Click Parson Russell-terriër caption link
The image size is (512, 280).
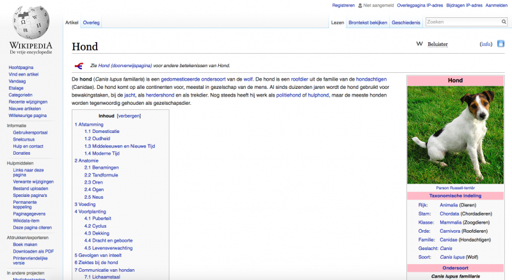455,188
